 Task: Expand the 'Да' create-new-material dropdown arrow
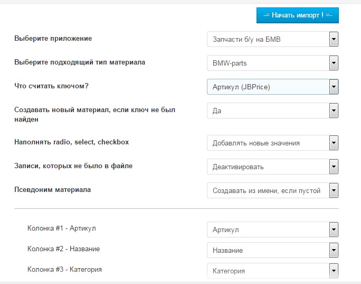tap(333, 111)
